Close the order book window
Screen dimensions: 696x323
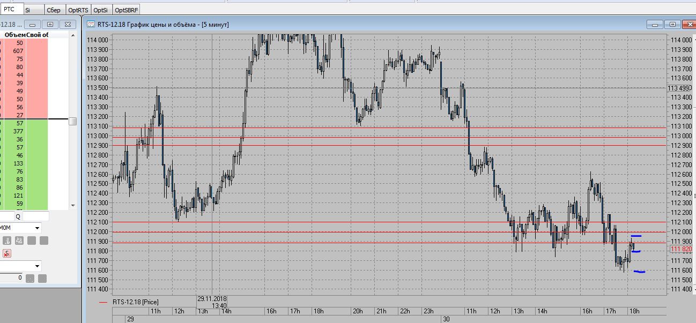[67, 24]
